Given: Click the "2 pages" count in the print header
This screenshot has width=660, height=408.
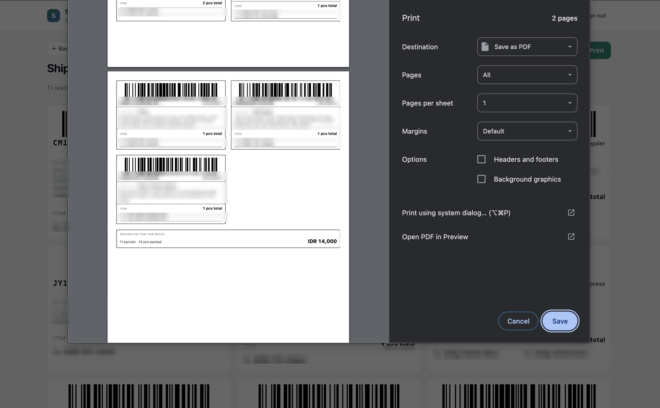Looking at the screenshot, I should (564, 18).
